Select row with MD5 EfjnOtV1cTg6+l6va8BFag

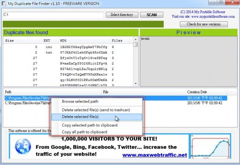68,58
